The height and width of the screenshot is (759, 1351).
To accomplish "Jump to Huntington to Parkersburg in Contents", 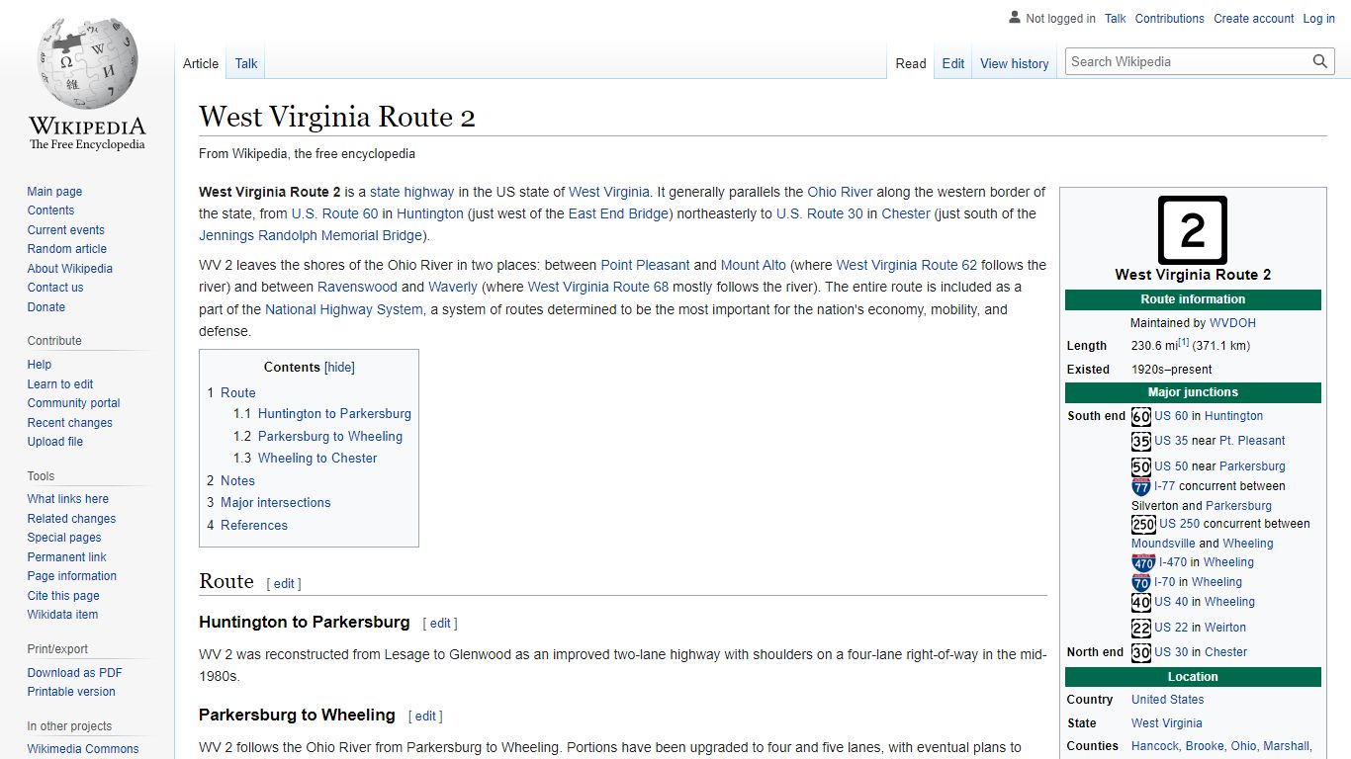I will pos(334,414).
